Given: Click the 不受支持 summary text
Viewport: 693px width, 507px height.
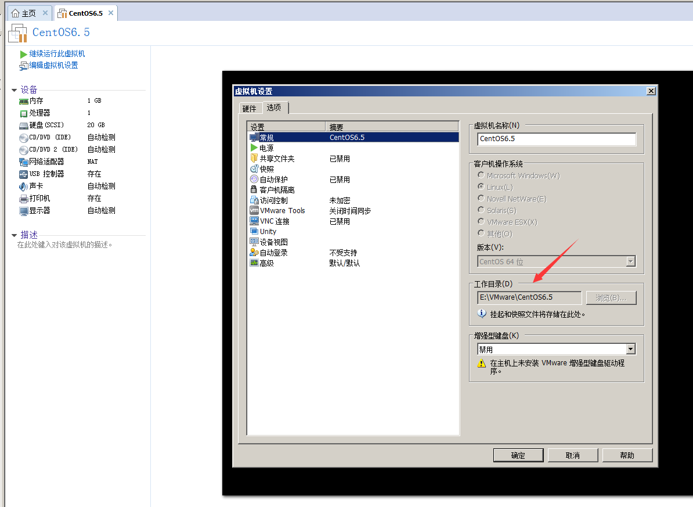Looking at the screenshot, I should pyautogui.click(x=344, y=253).
